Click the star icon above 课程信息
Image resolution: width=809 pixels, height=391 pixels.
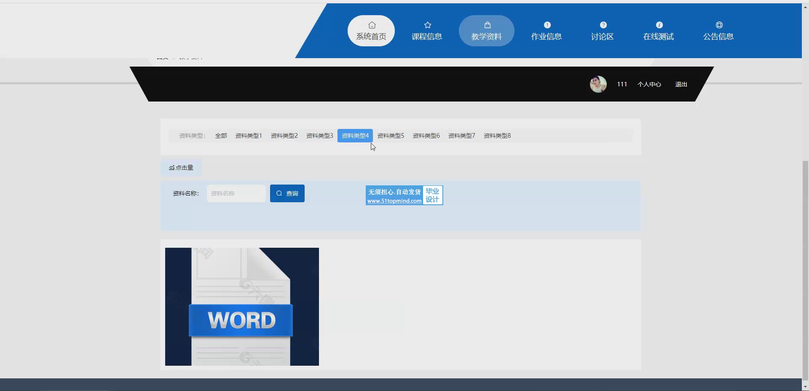(427, 25)
